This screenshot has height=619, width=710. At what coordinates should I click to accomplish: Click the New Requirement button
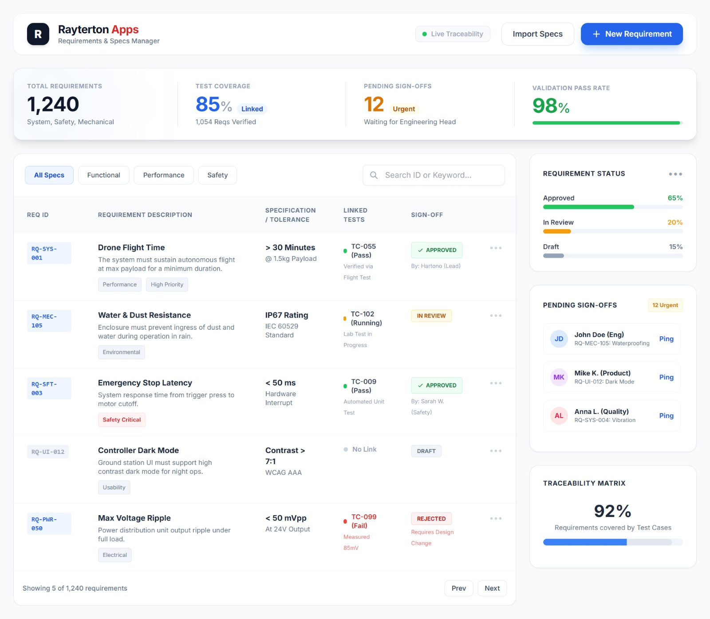pyautogui.click(x=631, y=34)
